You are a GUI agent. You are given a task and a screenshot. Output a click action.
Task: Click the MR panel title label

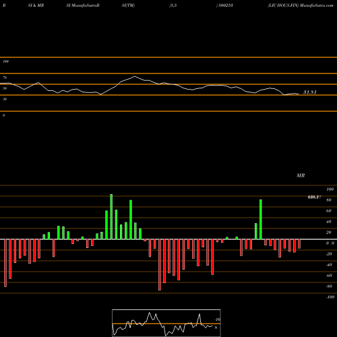(x=301, y=175)
